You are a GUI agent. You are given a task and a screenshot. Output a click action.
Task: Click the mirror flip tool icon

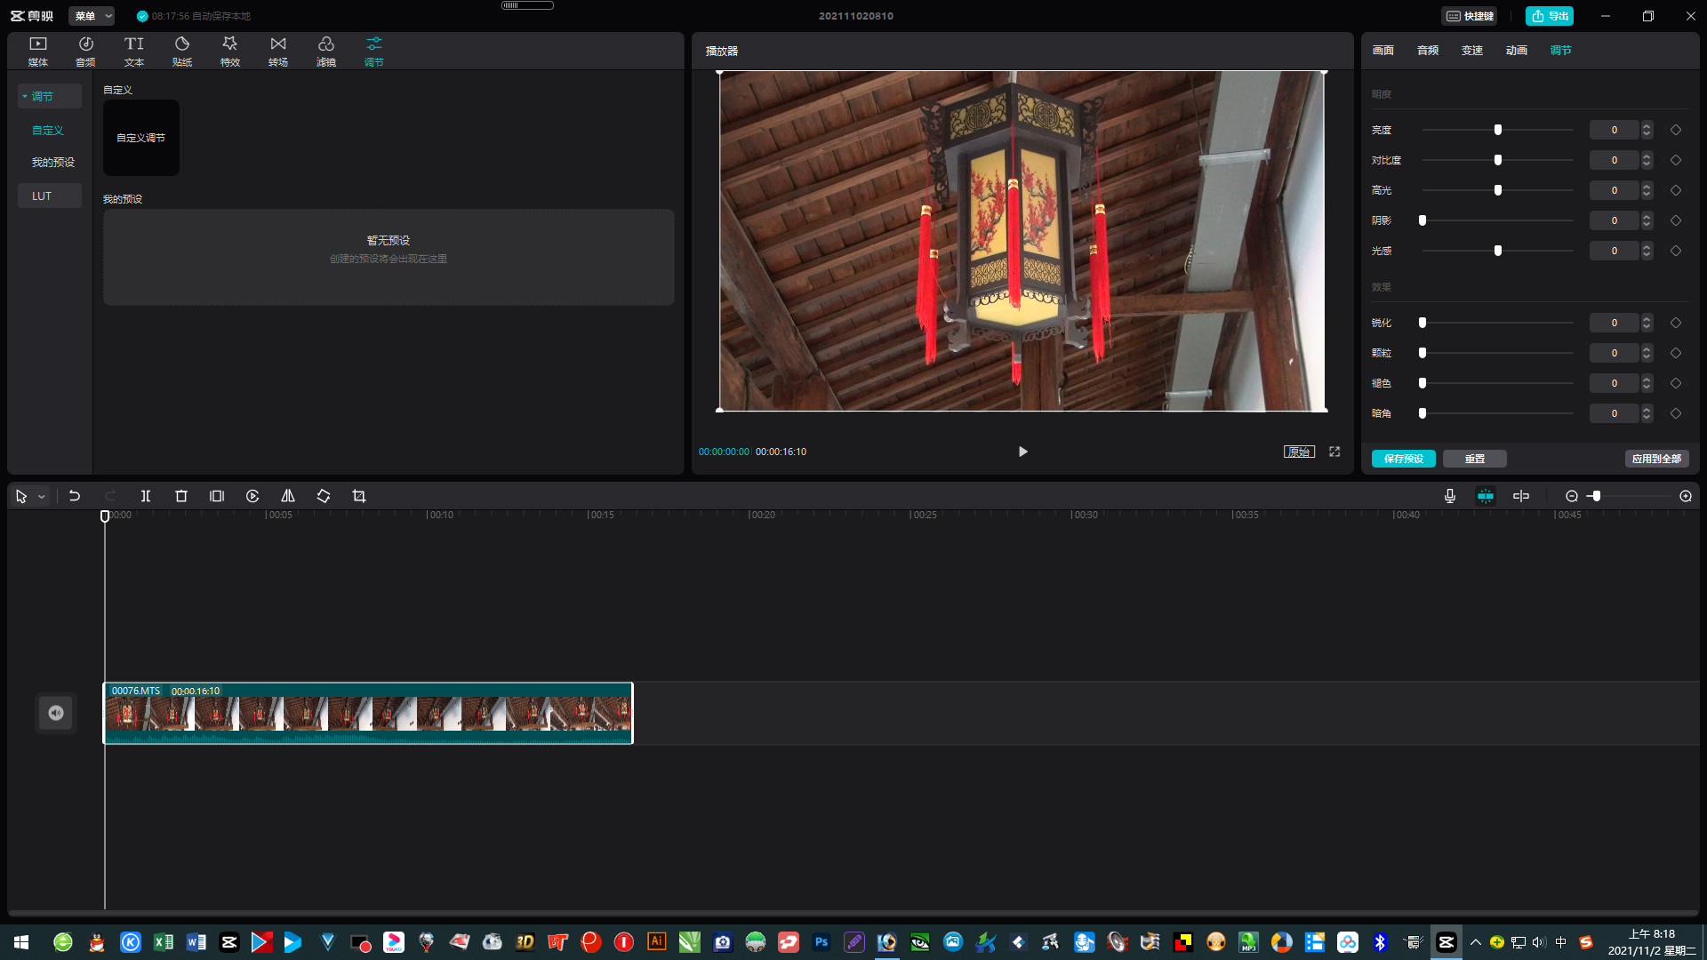288,496
